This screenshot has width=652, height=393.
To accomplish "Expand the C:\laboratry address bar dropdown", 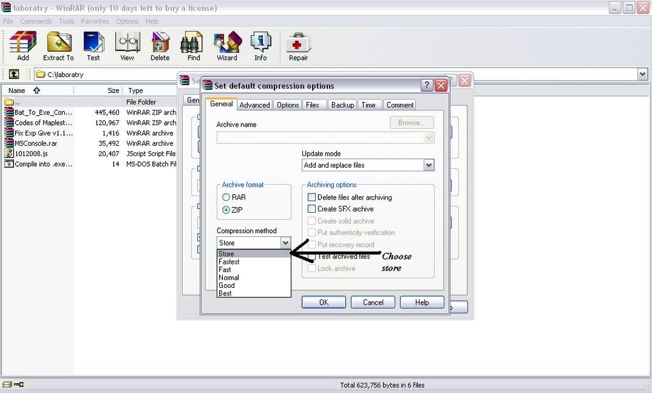I will (642, 74).
